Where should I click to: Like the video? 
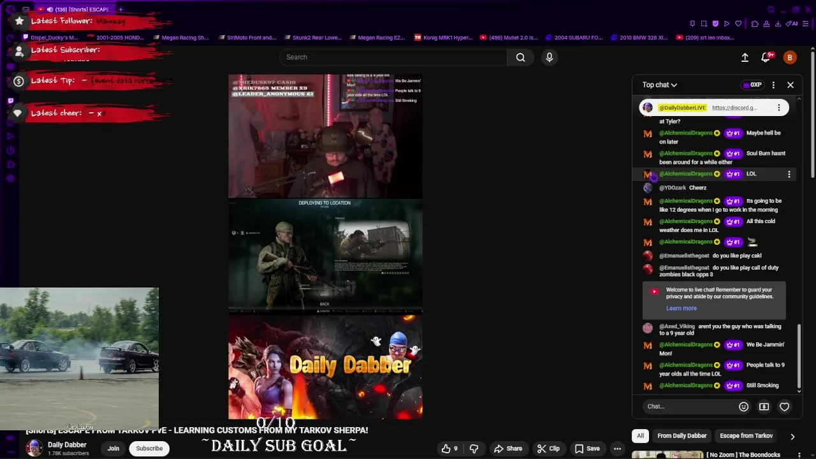pyautogui.click(x=449, y=449)
